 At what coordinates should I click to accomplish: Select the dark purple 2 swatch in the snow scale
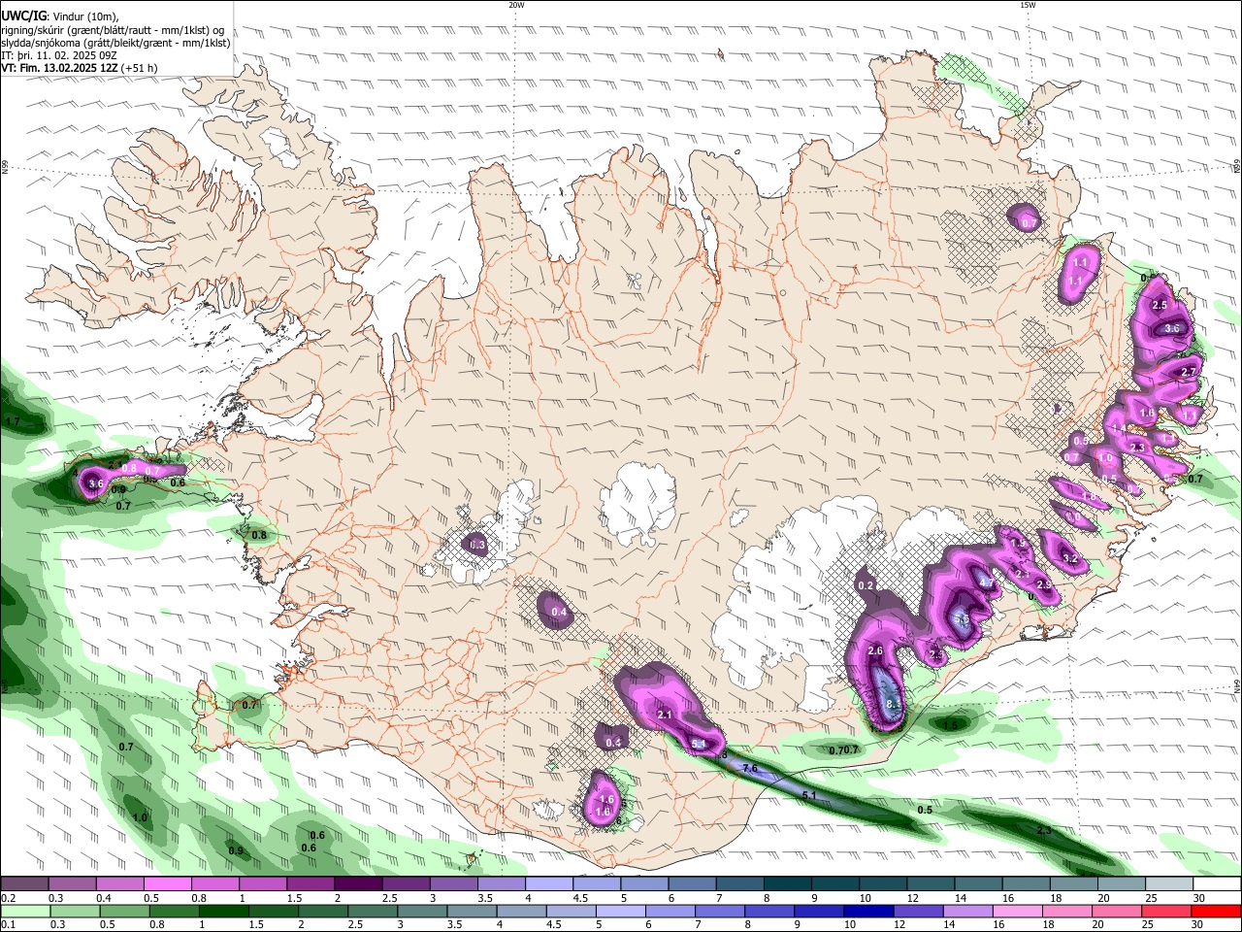tap(356, 884)
